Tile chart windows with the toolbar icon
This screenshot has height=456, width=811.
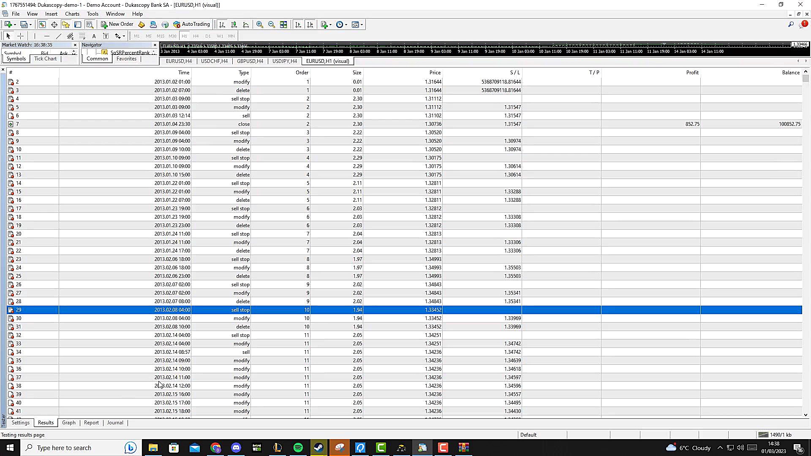coord(283,24)
